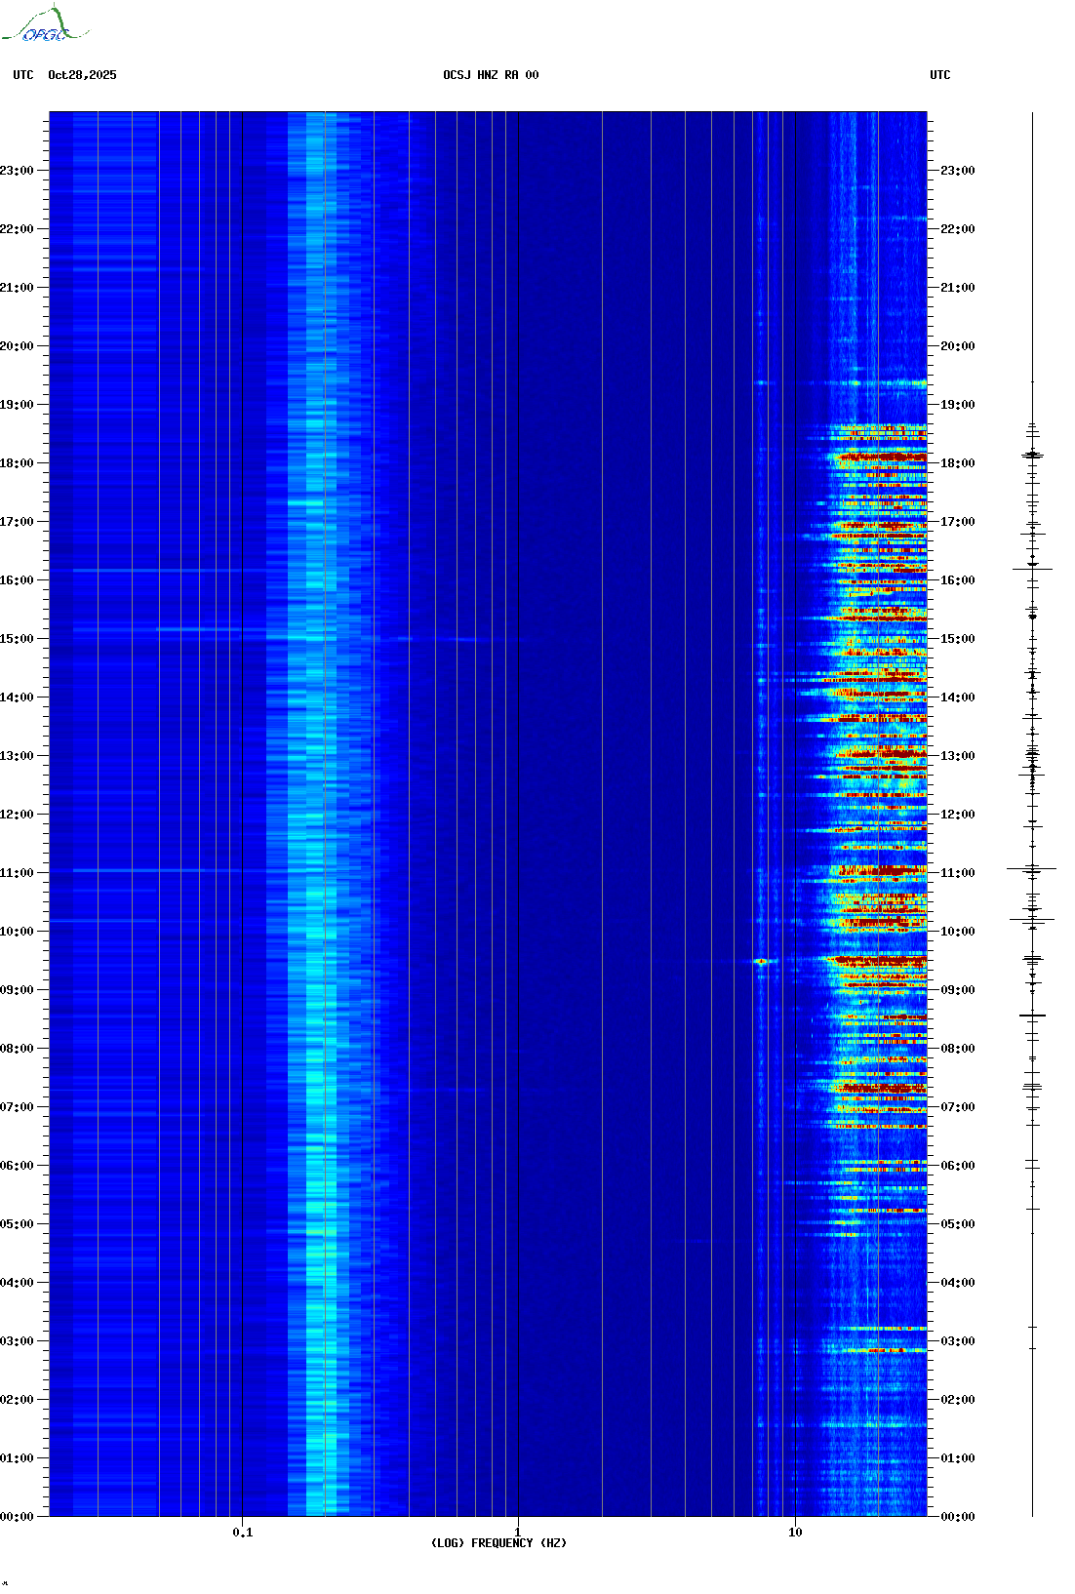The image size is (1075, 1594).
Task: Click the 21:00 time label on right axis
Action: click(x=957, y=288)
